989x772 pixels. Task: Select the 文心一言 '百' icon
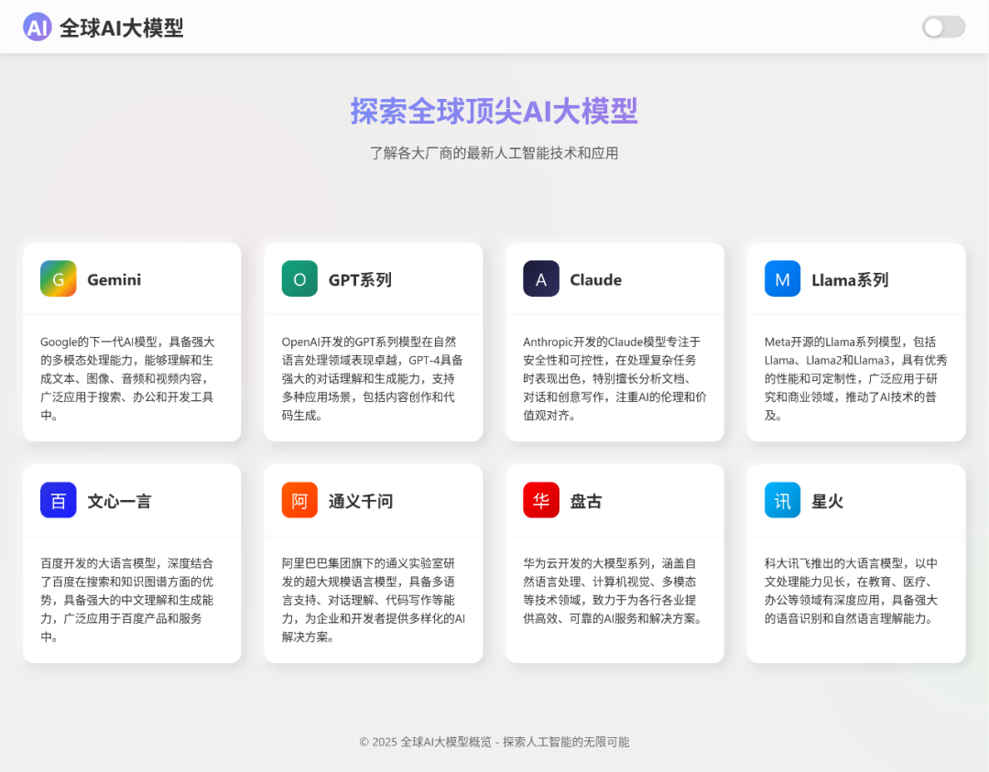click(x=57, y=500)
